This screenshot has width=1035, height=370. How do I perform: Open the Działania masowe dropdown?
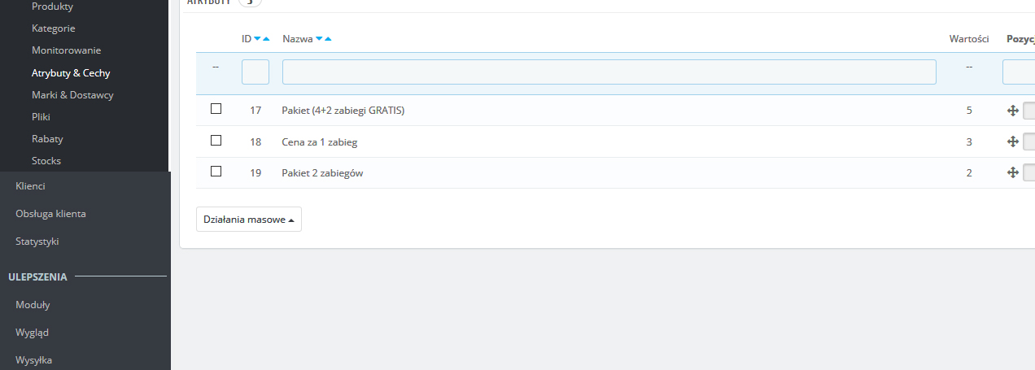[x=249, y=220]
